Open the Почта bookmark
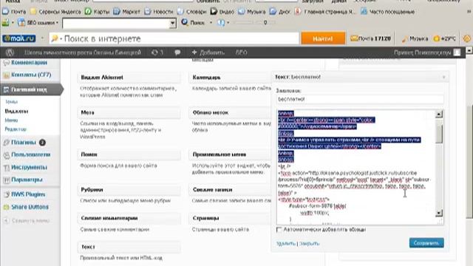The image size is (473, 266). [14, 12]
